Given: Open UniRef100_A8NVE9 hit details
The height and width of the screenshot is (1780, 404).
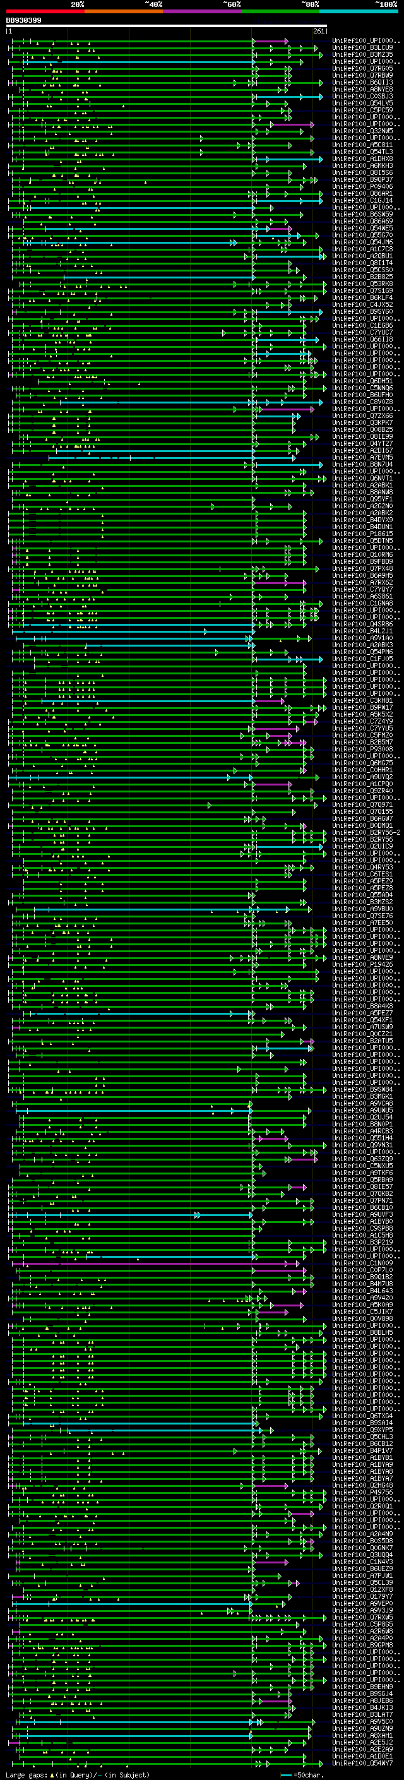Looking at the screenshot, I should (362, 957).
